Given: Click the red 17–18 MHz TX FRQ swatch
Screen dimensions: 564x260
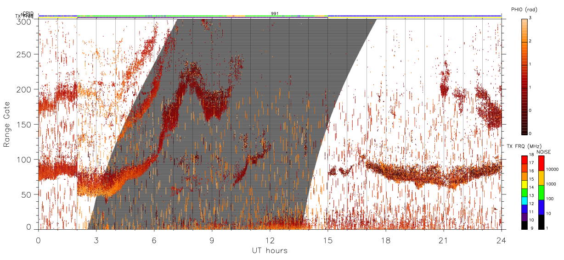Looking at the screenshot, I should pos(524,159).
